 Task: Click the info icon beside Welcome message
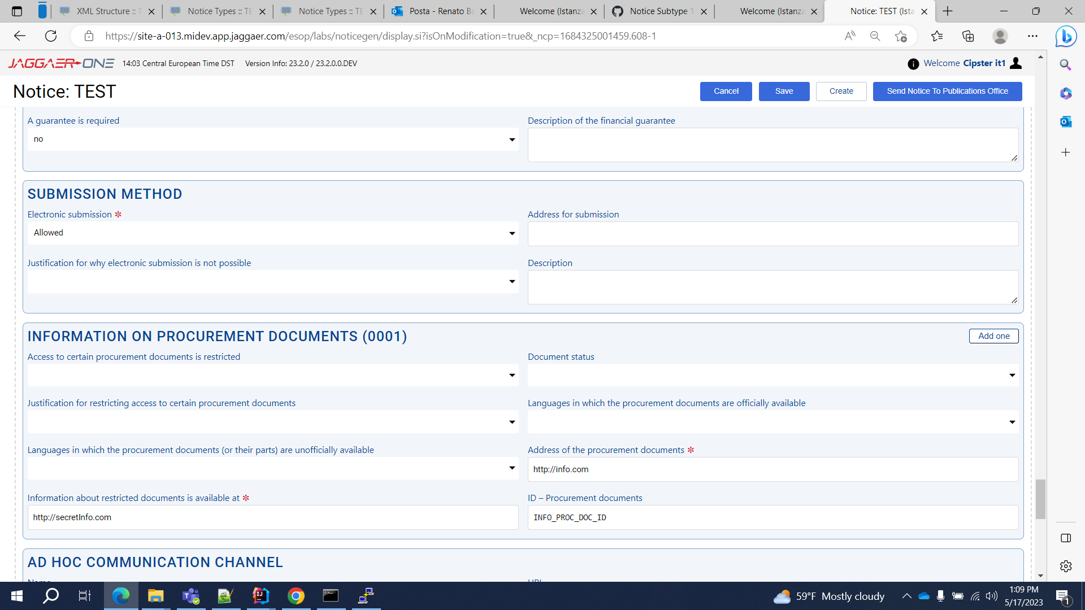coord(913,64)
